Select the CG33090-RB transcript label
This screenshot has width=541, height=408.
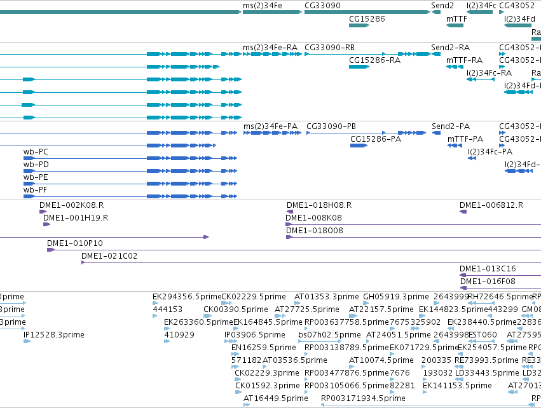pyautogui.click(x=329, y=47)
